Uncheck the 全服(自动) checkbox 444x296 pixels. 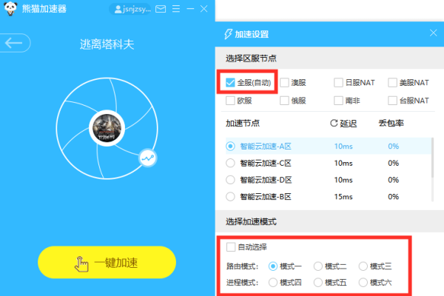(x=230, y=83)
